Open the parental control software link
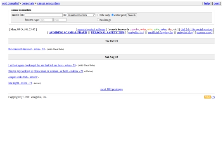The width and height of the screenshot is (223, 167). click(x=91, y=29)
